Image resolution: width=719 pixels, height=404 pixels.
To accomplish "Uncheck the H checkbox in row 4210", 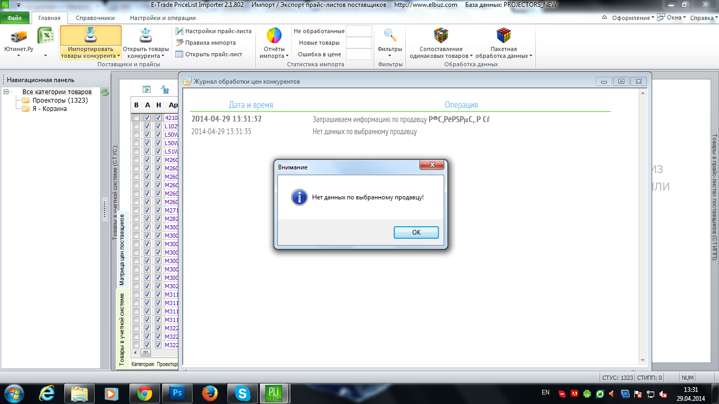I will (x=158, y=118).
